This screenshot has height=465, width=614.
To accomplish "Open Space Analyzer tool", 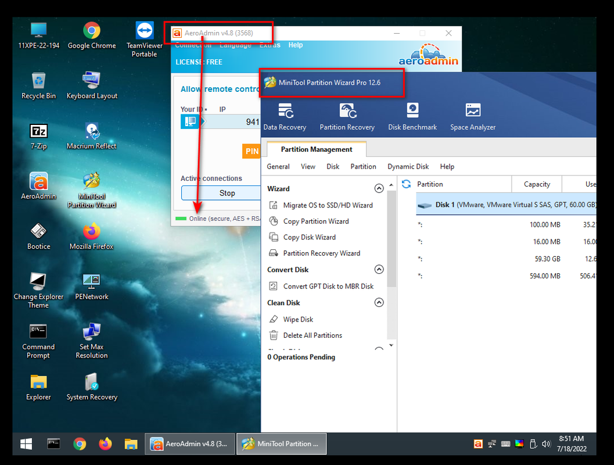I will 473,117.
